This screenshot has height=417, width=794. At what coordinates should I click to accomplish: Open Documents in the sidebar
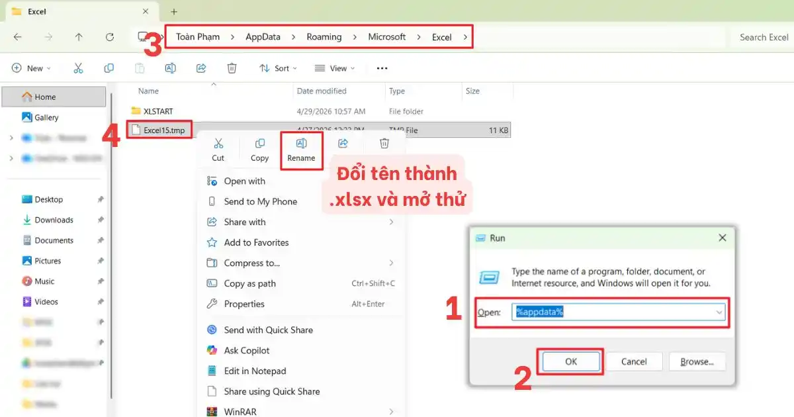point(54,241)
